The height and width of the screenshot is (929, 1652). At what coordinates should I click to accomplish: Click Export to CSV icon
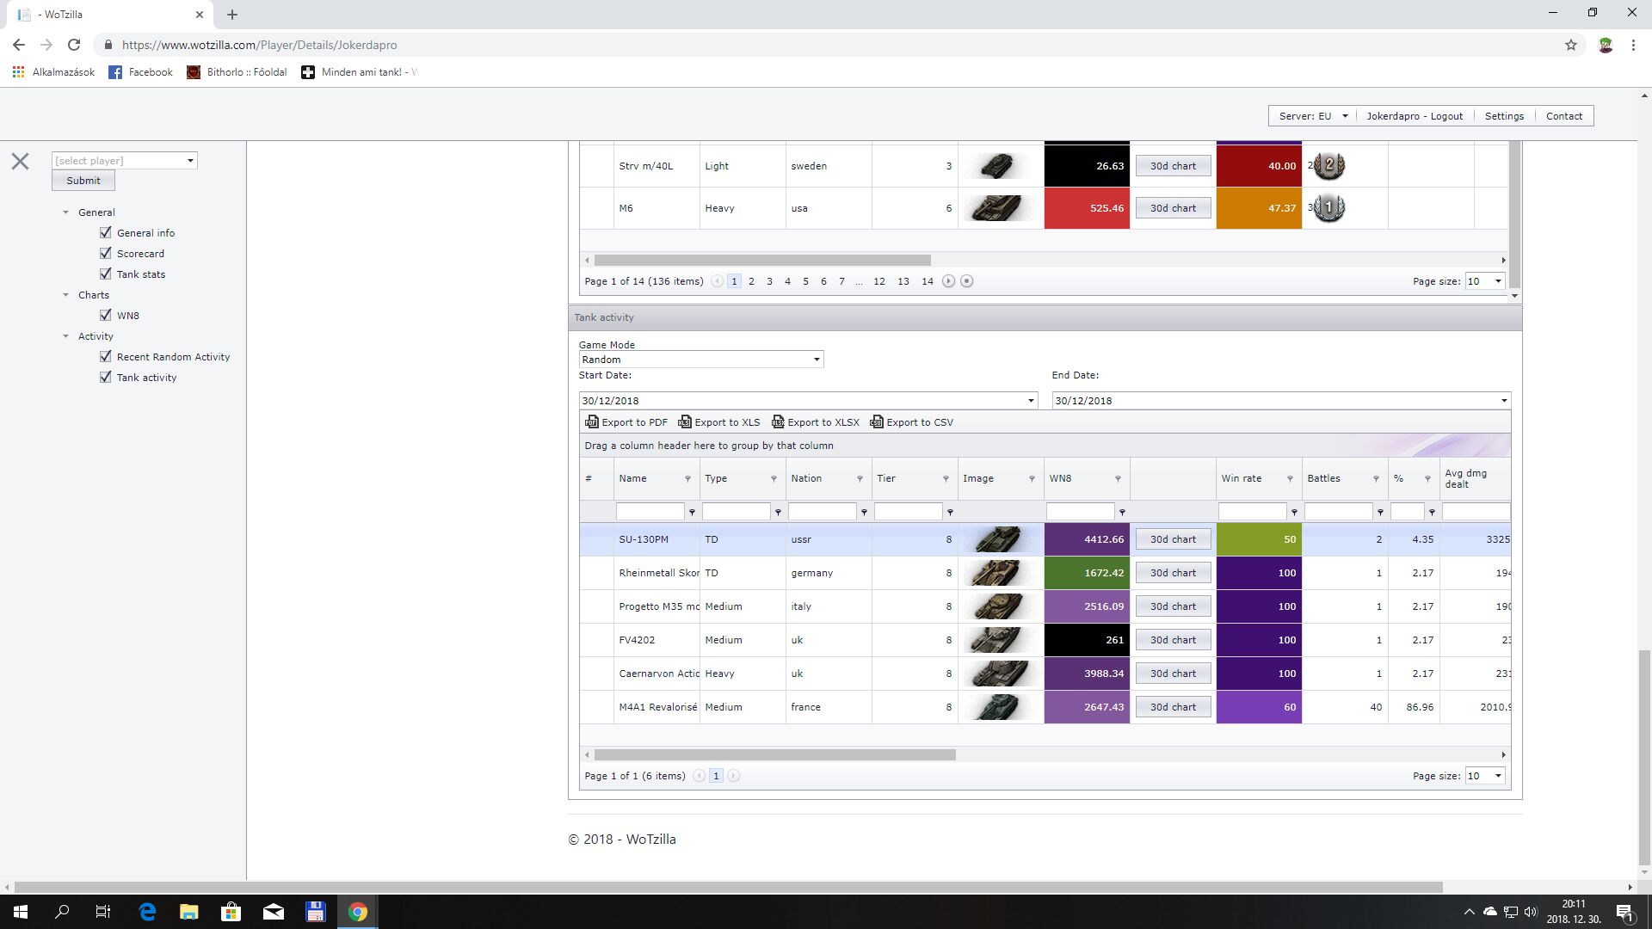pos(877,422)
